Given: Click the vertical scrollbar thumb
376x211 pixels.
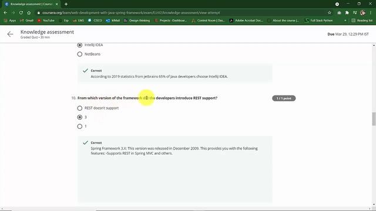Looking at the screenshot, I should point(374,118).
